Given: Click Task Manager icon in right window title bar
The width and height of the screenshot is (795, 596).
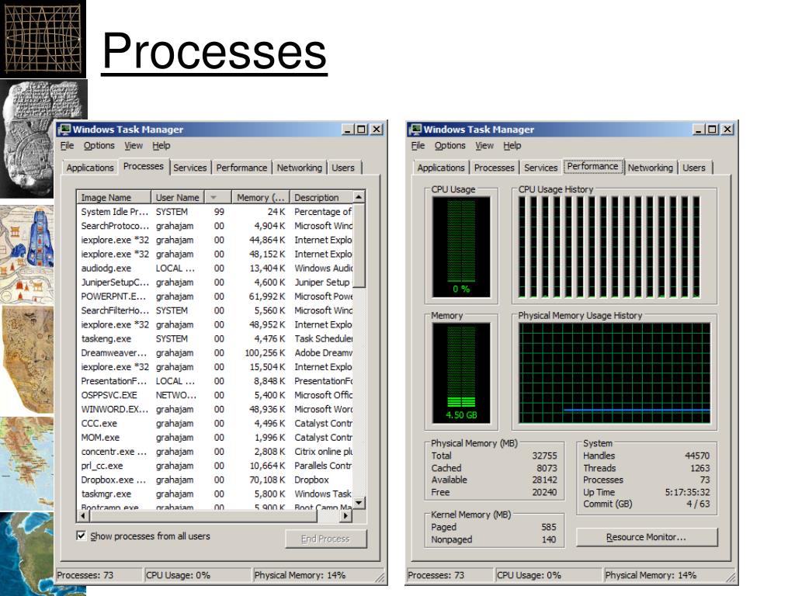Looking at the screenshot, I should (415, 130).
